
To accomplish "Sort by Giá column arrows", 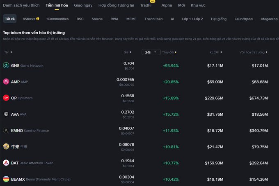I will (130, 52).
